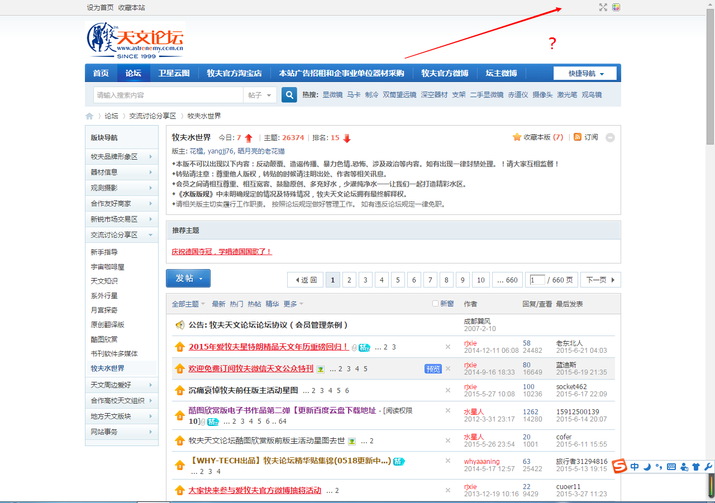Click the 设为首页 link

[101, 7]
